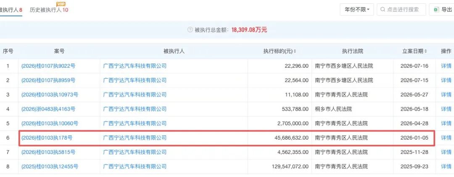Open case (2026)桂0107执8959号
The image size is (454, 177).
click(48, 80)
